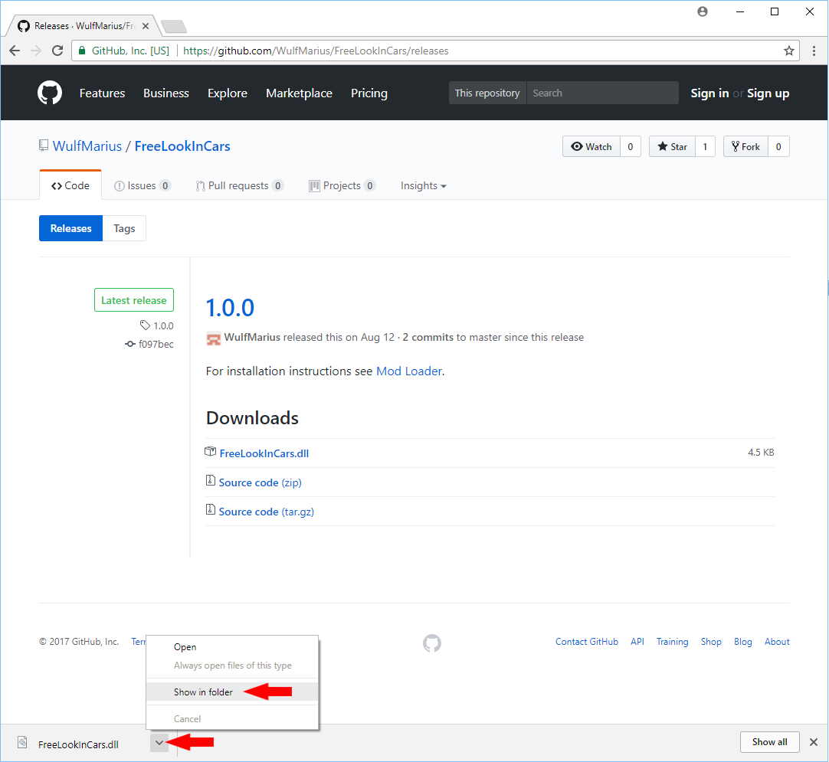Click the Chrome profile avatar icon
This screenshot has width=829, height=762.
702,11
